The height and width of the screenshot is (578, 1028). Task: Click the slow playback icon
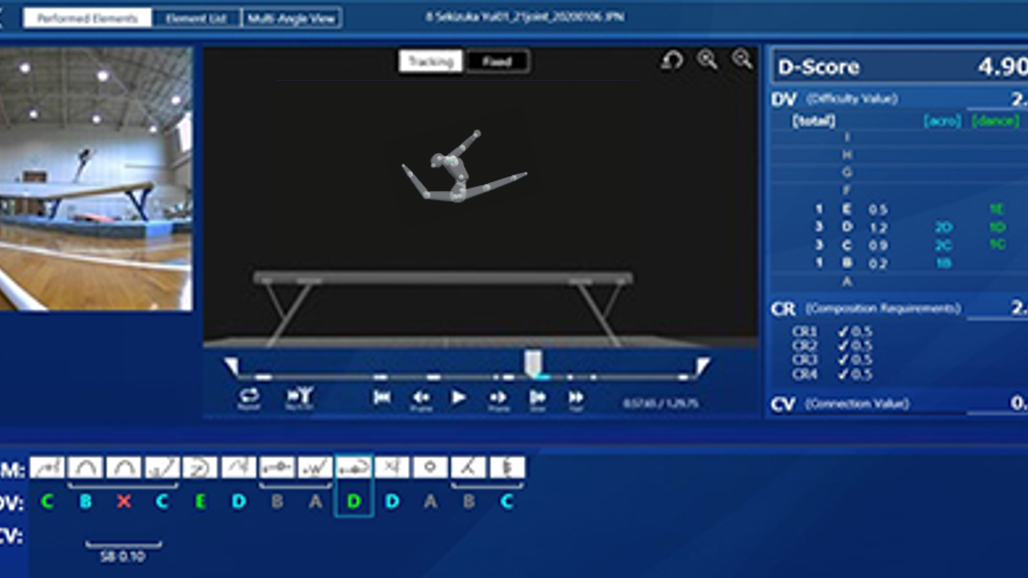pyautogui.click(x=537, y=399)
